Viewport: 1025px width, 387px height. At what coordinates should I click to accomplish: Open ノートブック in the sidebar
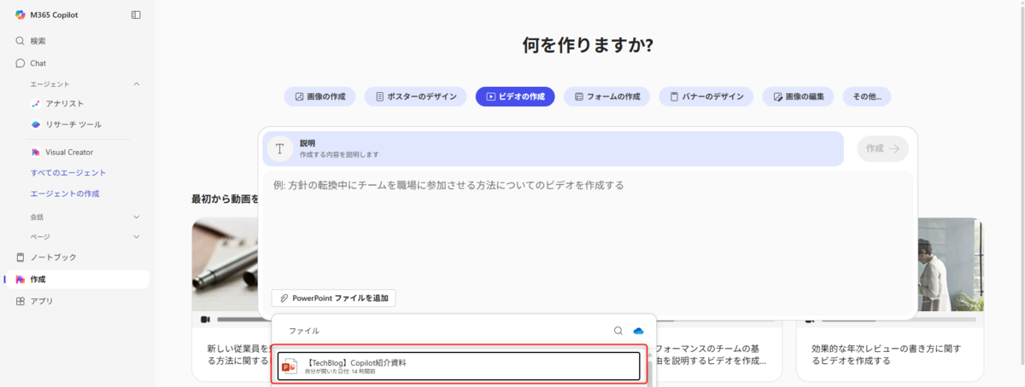(x=77, y=257)
